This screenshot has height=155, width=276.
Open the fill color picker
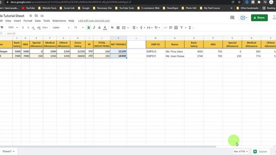point(112,28)
